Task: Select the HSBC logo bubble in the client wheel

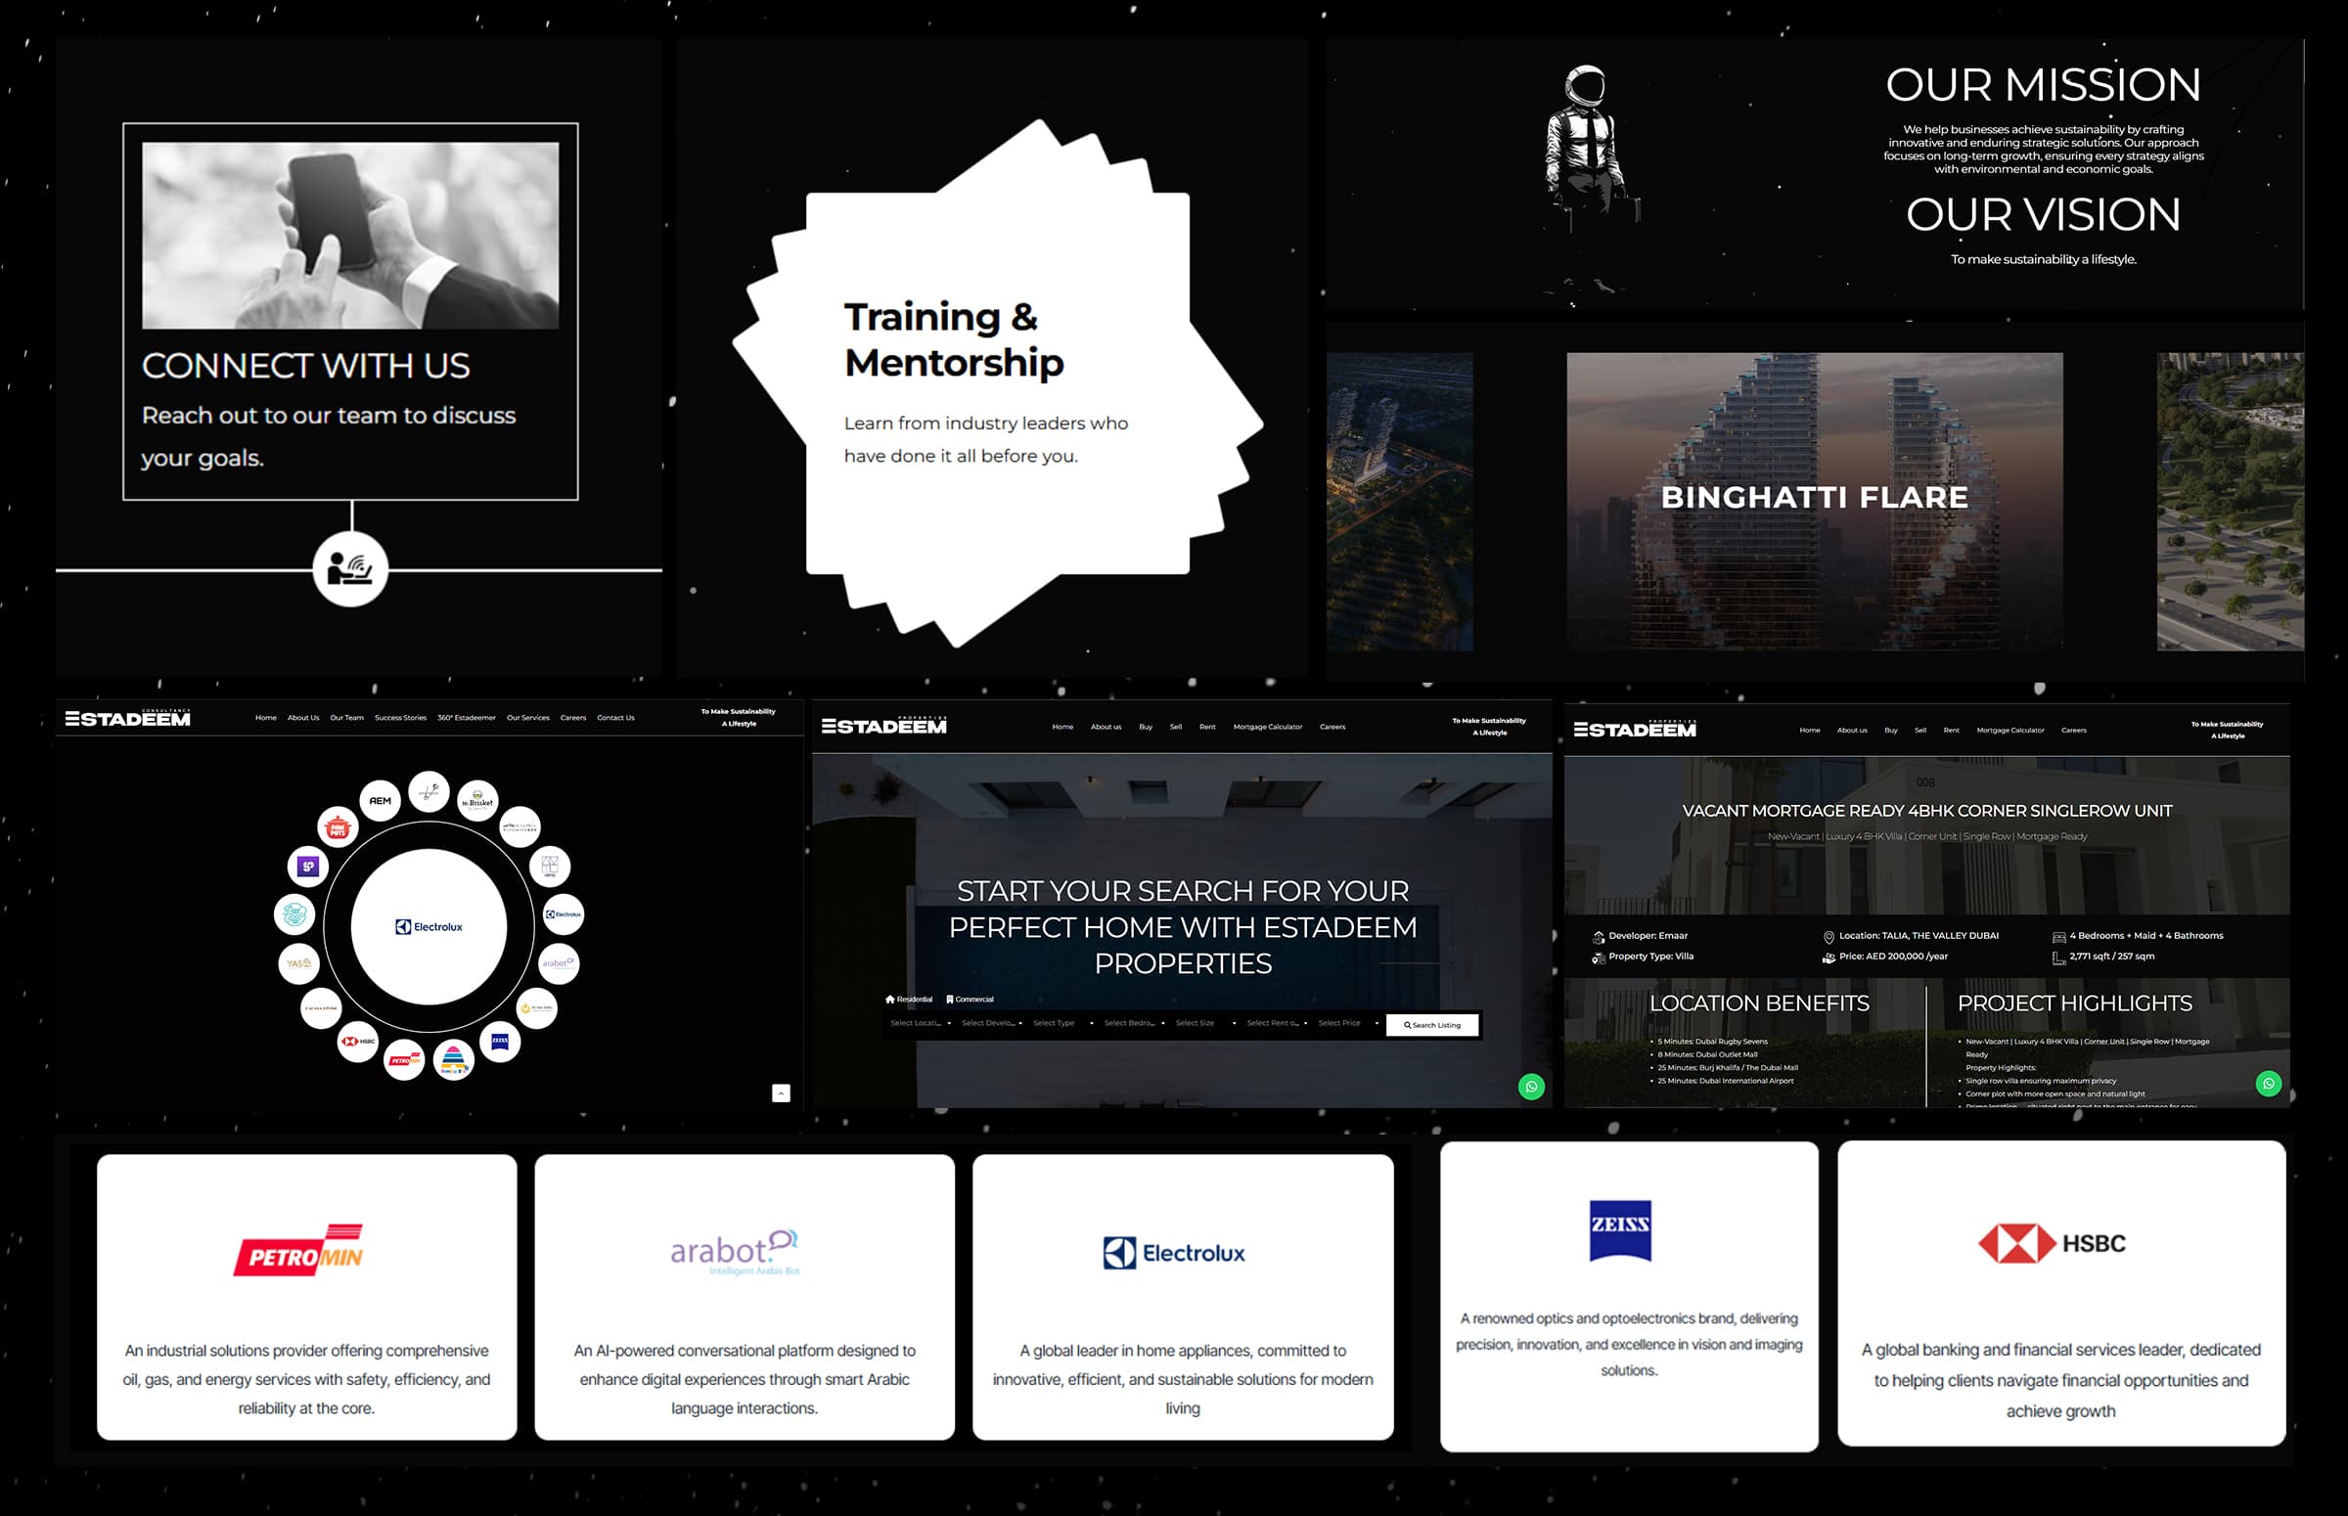Action: click(x=358, y=1041)
